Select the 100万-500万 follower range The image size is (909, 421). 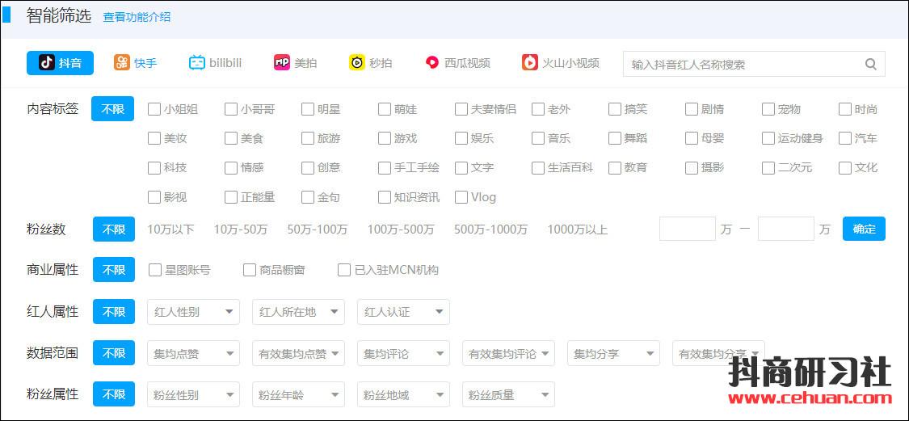[400, 229]
